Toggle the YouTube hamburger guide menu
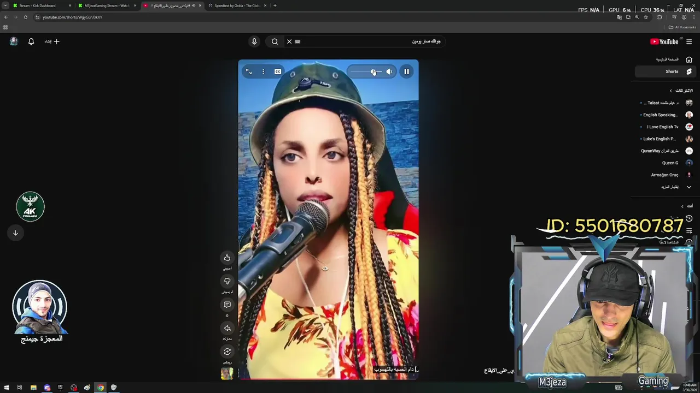 (x=689, y=41)
